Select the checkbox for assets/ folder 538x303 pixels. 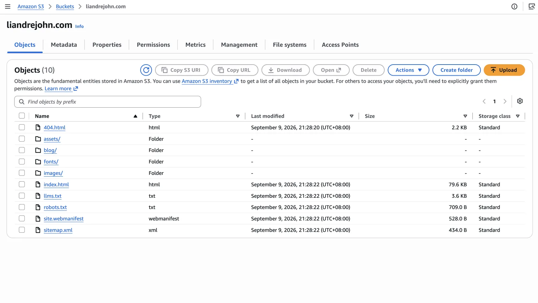coord(22,139)
